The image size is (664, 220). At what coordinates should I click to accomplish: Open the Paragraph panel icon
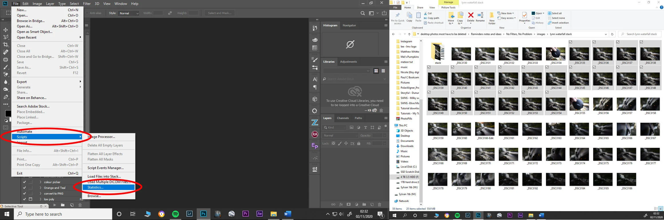(x=315, y=87)
